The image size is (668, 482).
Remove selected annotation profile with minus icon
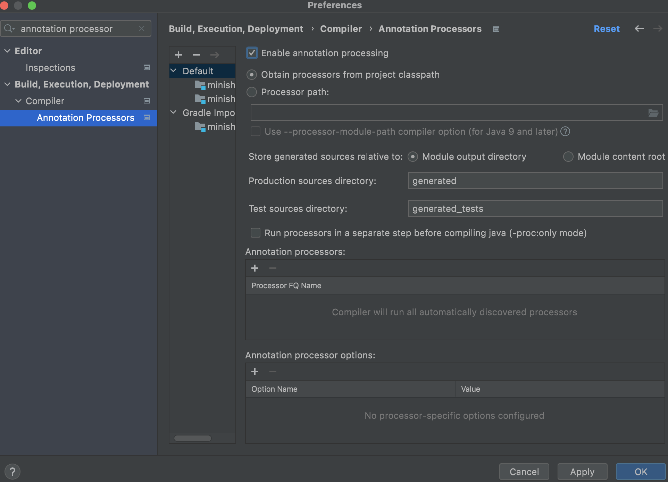tap(197, 55)
